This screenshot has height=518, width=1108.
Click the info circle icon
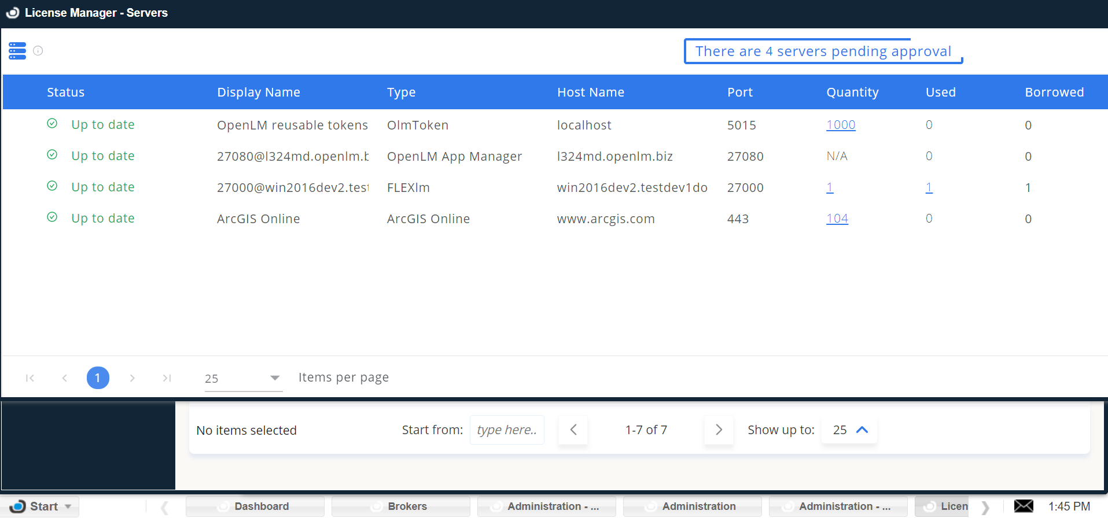[x=38, y=51]
